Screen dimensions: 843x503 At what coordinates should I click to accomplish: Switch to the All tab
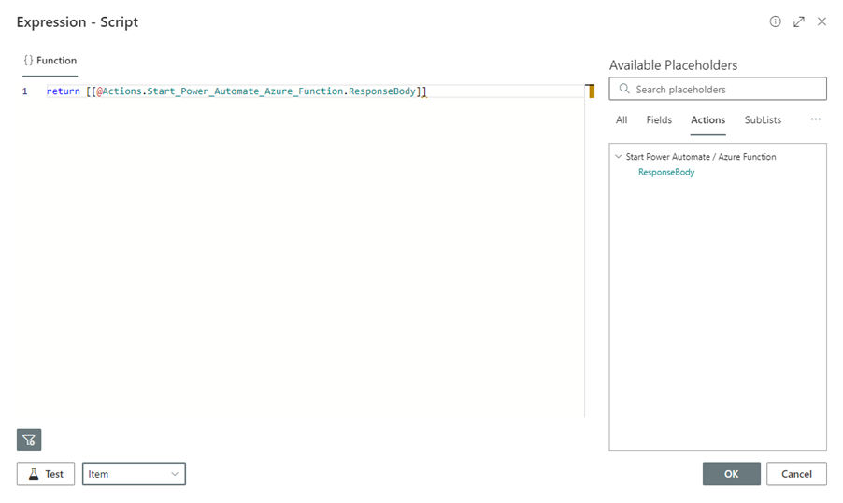622,119
